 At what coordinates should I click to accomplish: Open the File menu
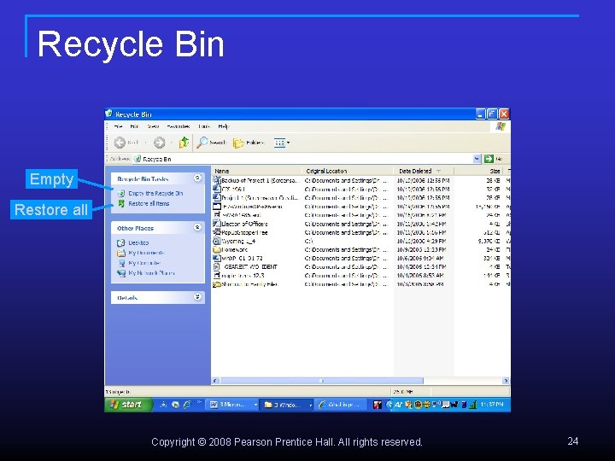[x=118, y=126]
